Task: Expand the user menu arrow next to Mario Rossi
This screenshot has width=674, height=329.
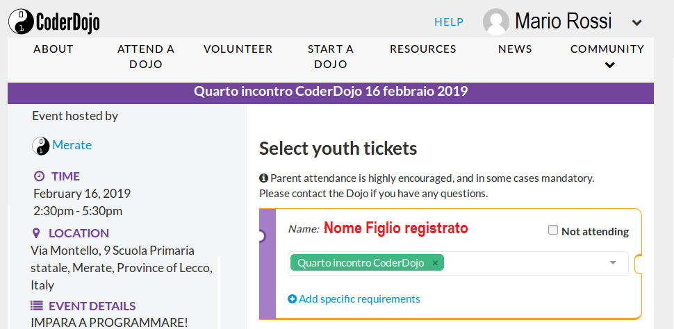Action: tap(637, 22)
